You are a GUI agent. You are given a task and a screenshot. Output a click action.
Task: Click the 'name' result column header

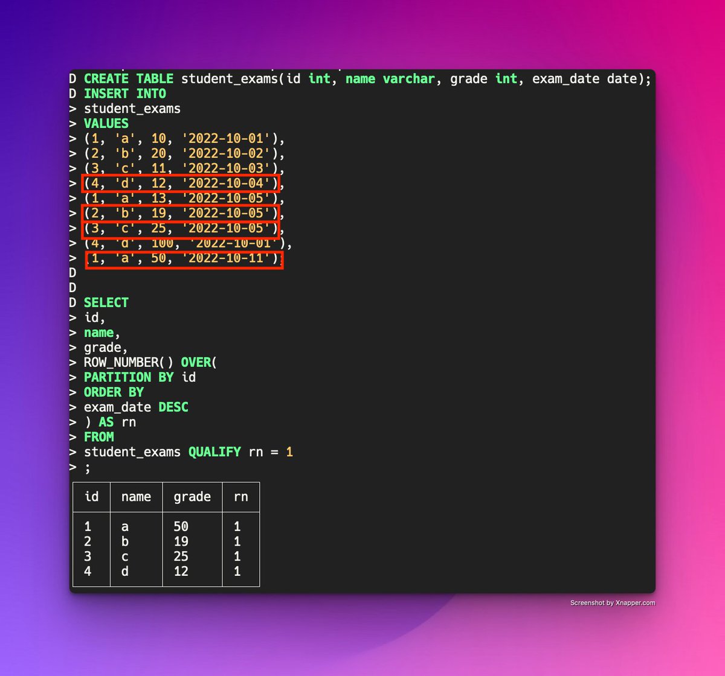[x=137, y=497]
